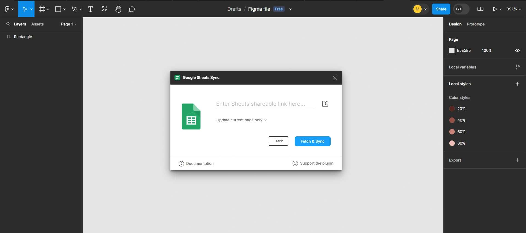Click the Rectangle layer icon
The width and height of the screenshot is (526, 233).
(8, 37)
